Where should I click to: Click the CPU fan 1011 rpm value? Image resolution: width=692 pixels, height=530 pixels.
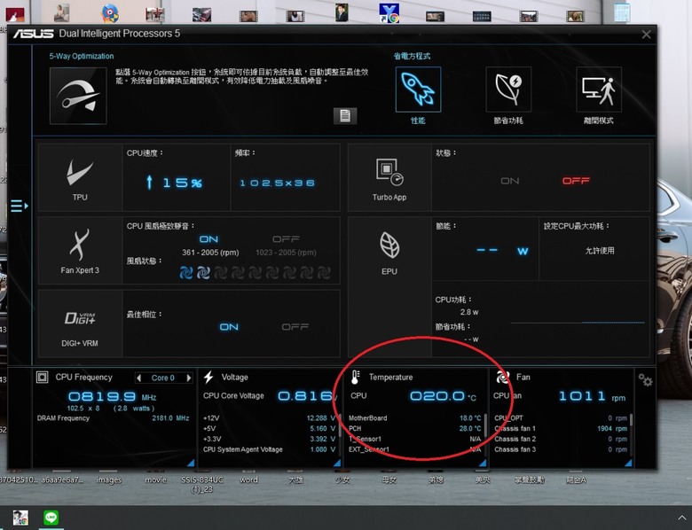(x=582, y=396)
